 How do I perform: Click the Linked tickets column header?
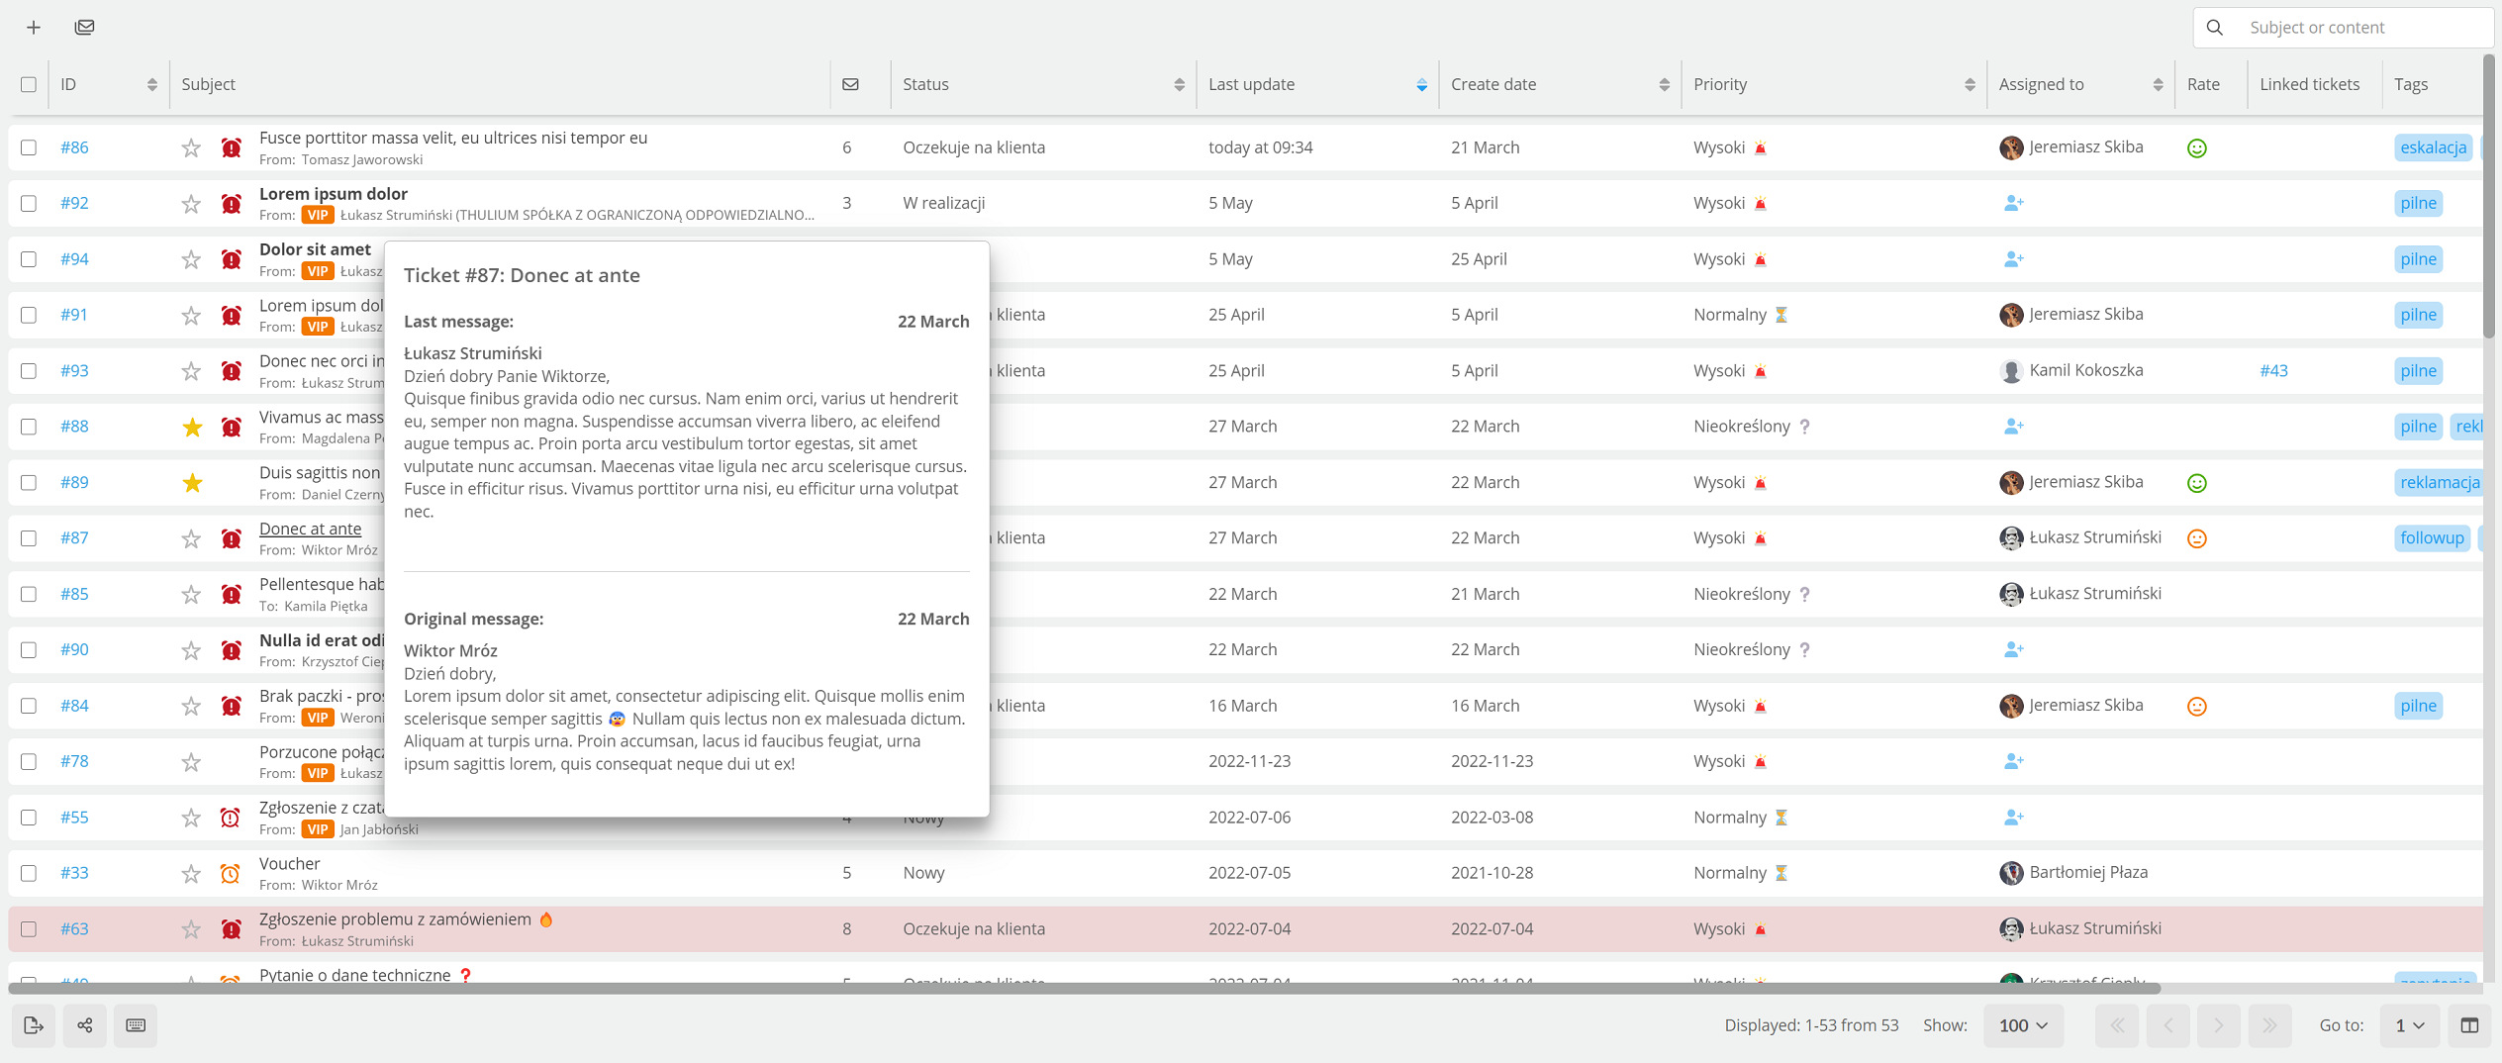[2309, 84]
